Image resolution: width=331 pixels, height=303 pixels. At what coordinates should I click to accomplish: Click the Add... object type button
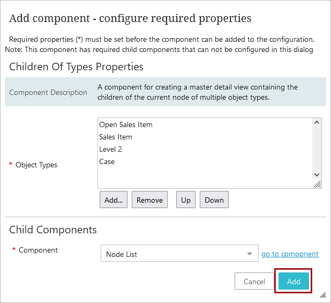(x=114, y=199)
